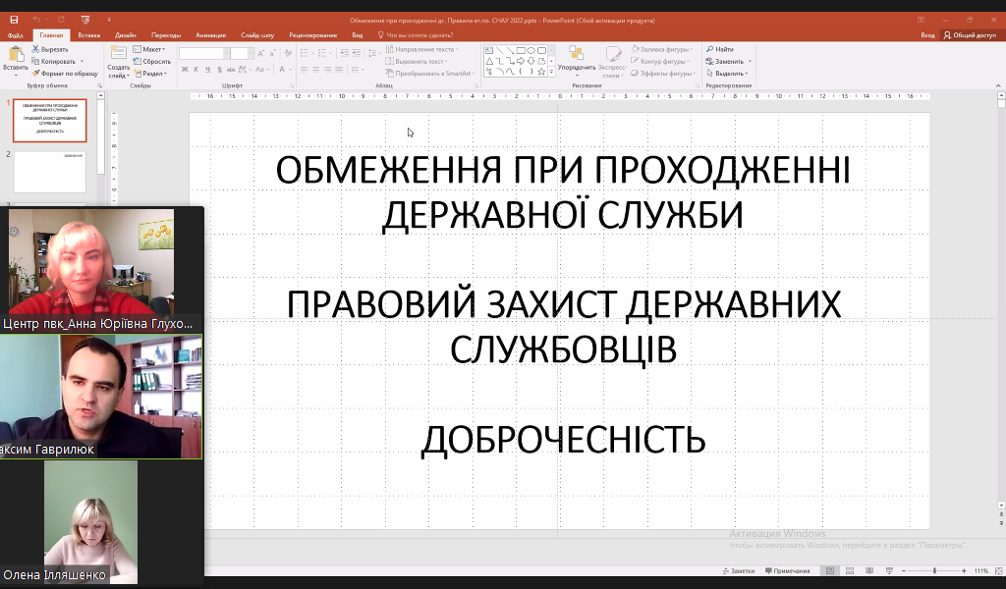Create a new slide with Создать слайд

[118, 63]
